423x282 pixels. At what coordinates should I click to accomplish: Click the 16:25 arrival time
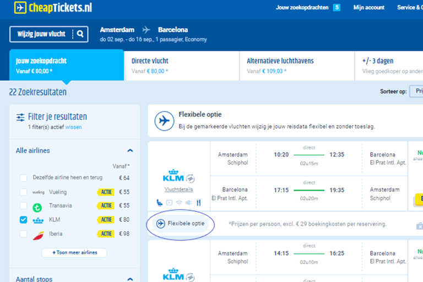click(x=337, y=253)
